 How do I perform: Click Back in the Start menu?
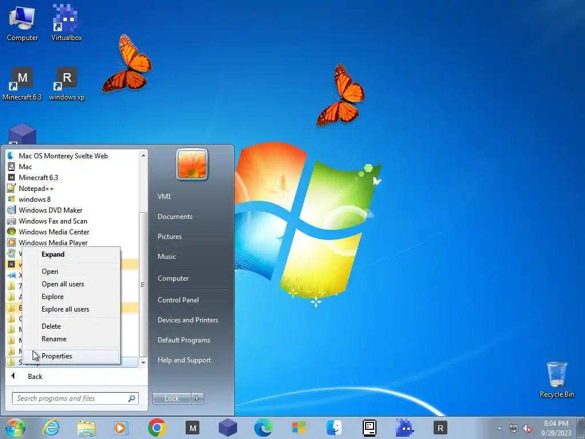35,376
